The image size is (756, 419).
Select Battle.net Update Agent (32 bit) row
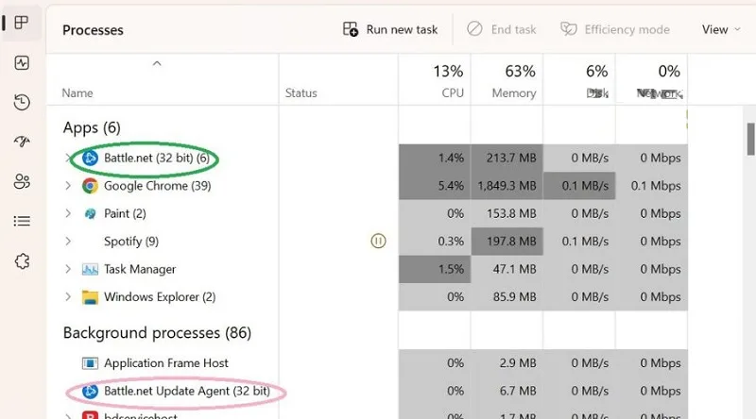point(367,391)
